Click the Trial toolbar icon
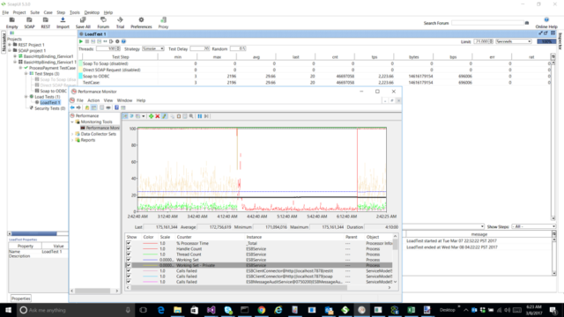Viewport: 564px width, 317px height. [120, 23]
